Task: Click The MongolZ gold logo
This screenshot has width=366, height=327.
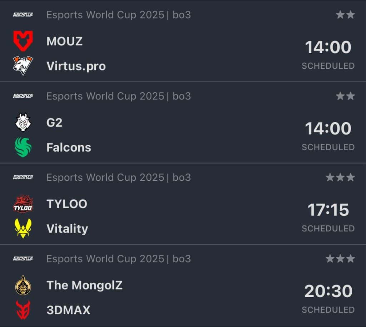Action: pos(23,285)
